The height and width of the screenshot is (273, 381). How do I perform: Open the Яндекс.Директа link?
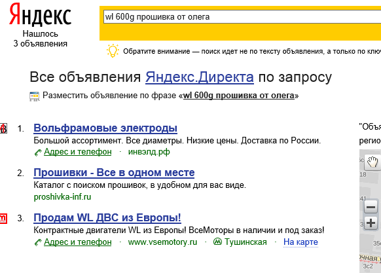(x=200, y=77)
